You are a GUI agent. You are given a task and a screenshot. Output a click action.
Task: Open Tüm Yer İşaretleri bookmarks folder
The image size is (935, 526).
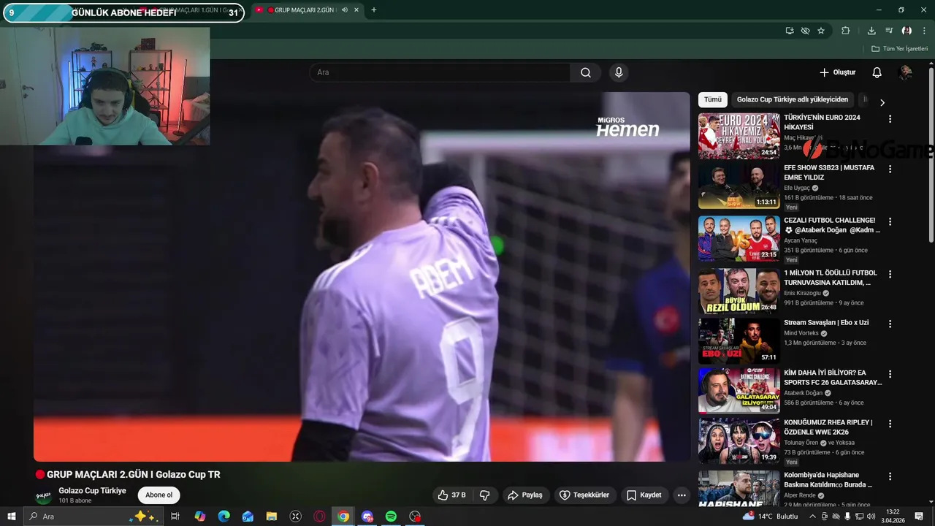899,49
